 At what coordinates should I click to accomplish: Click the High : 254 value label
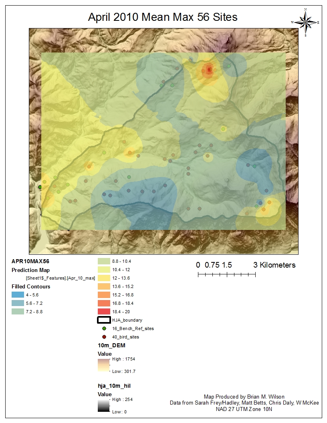click(x=123, y=399)
